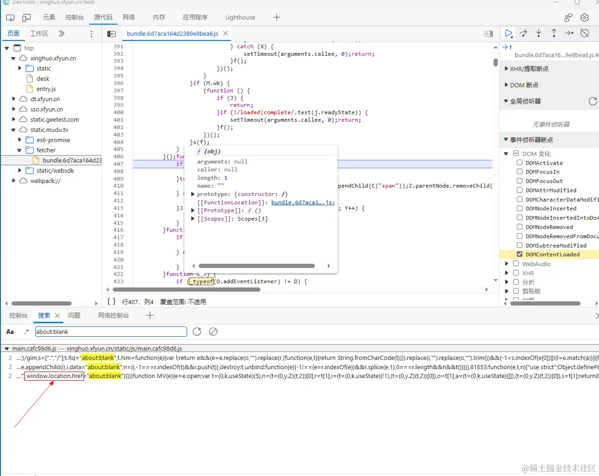
Task: Open the 问题 drawer tab
Action: tap(74, 315)
